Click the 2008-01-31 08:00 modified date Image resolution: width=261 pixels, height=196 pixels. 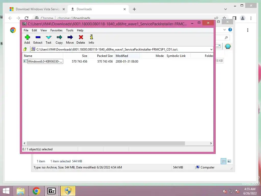[127, 61]
